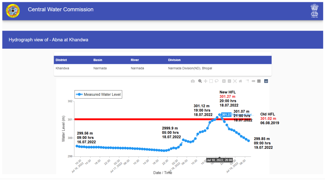Click the Central Water Commission title
The width and height of the screenshot is (325, 180).
click(61, 10)
